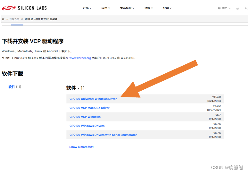Click the v6.7 version text
This screenshot has height=173, width=248.
(218, 115)
